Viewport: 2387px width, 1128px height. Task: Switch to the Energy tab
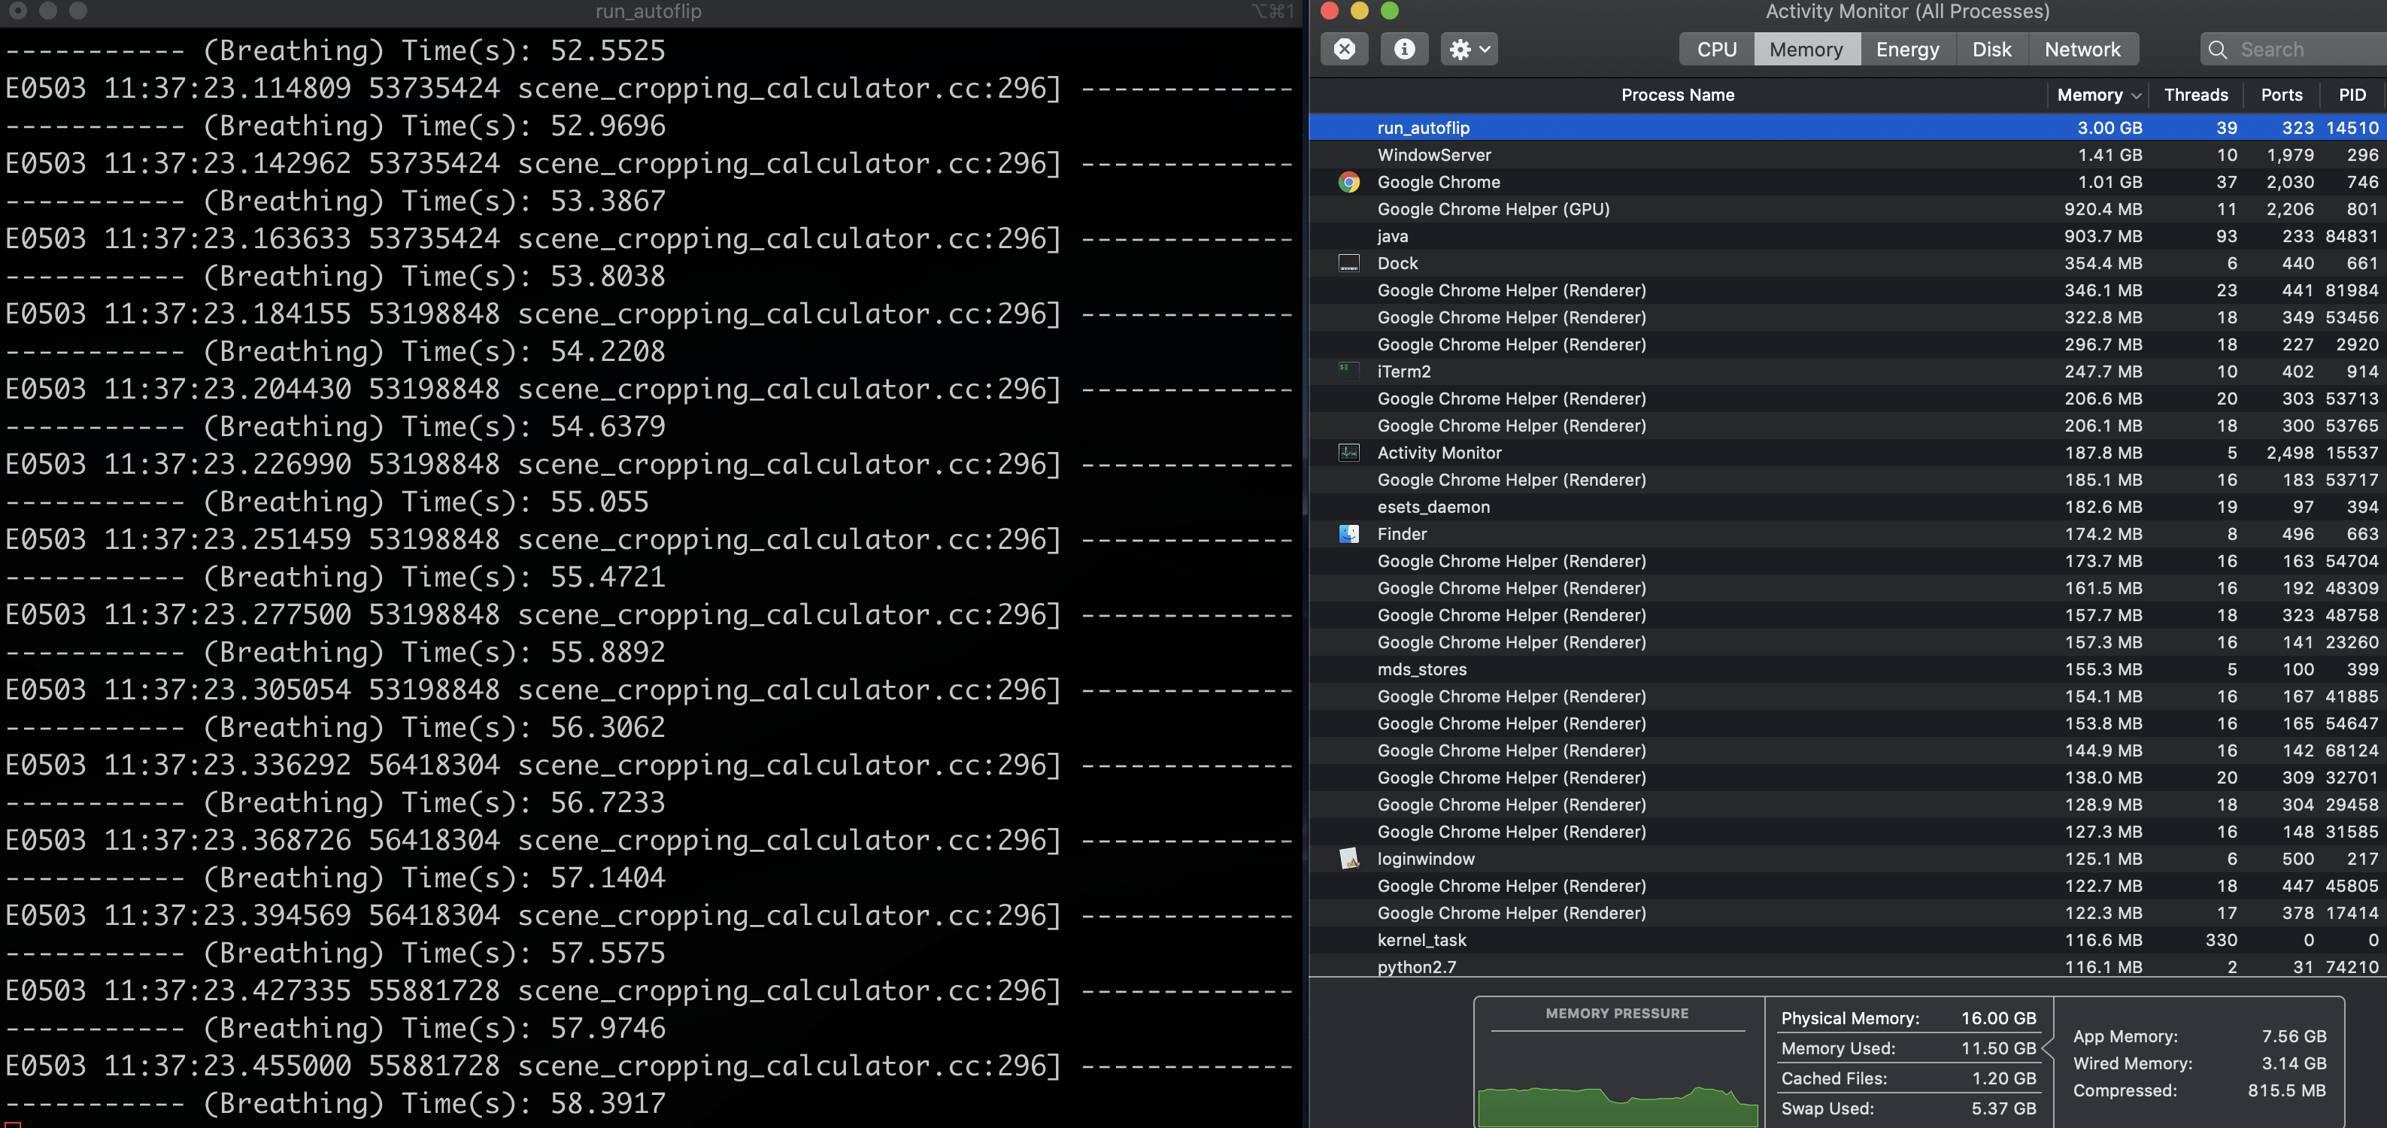(x=1907, y=49)
